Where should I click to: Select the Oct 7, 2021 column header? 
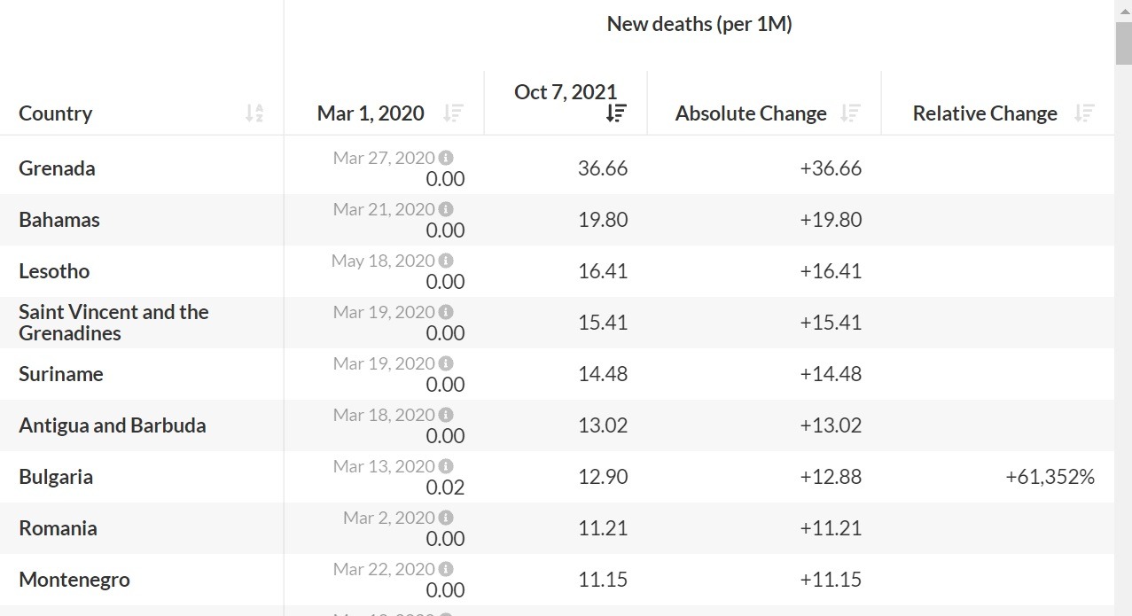(565, 92)
